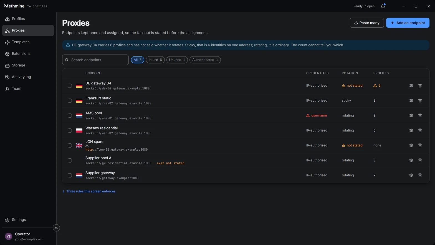Delete the Warsaw residential endpoint
This screenshot has width=435, height=245.
tap(420, 130)
